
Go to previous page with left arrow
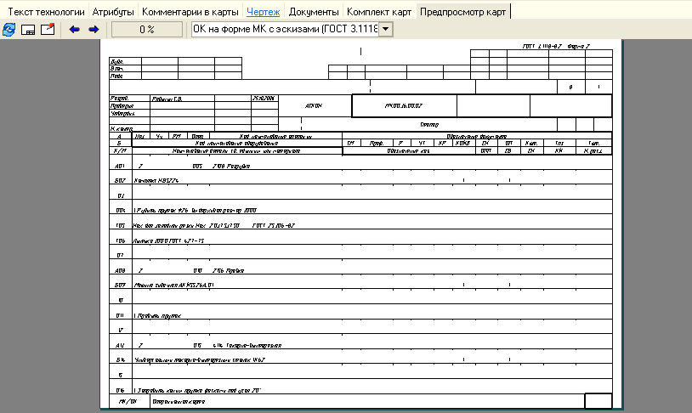[x=74, y=30]
